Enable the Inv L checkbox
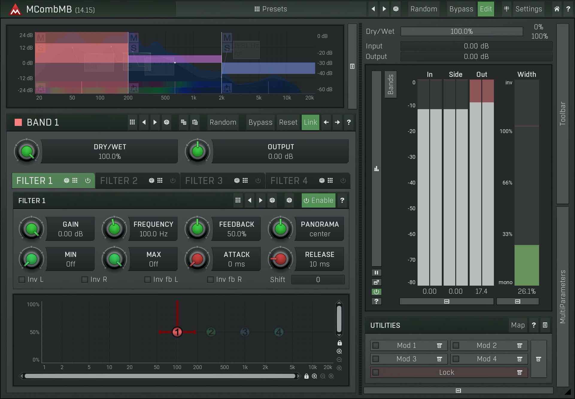This screenshot has height=399, width=575. 22,280
